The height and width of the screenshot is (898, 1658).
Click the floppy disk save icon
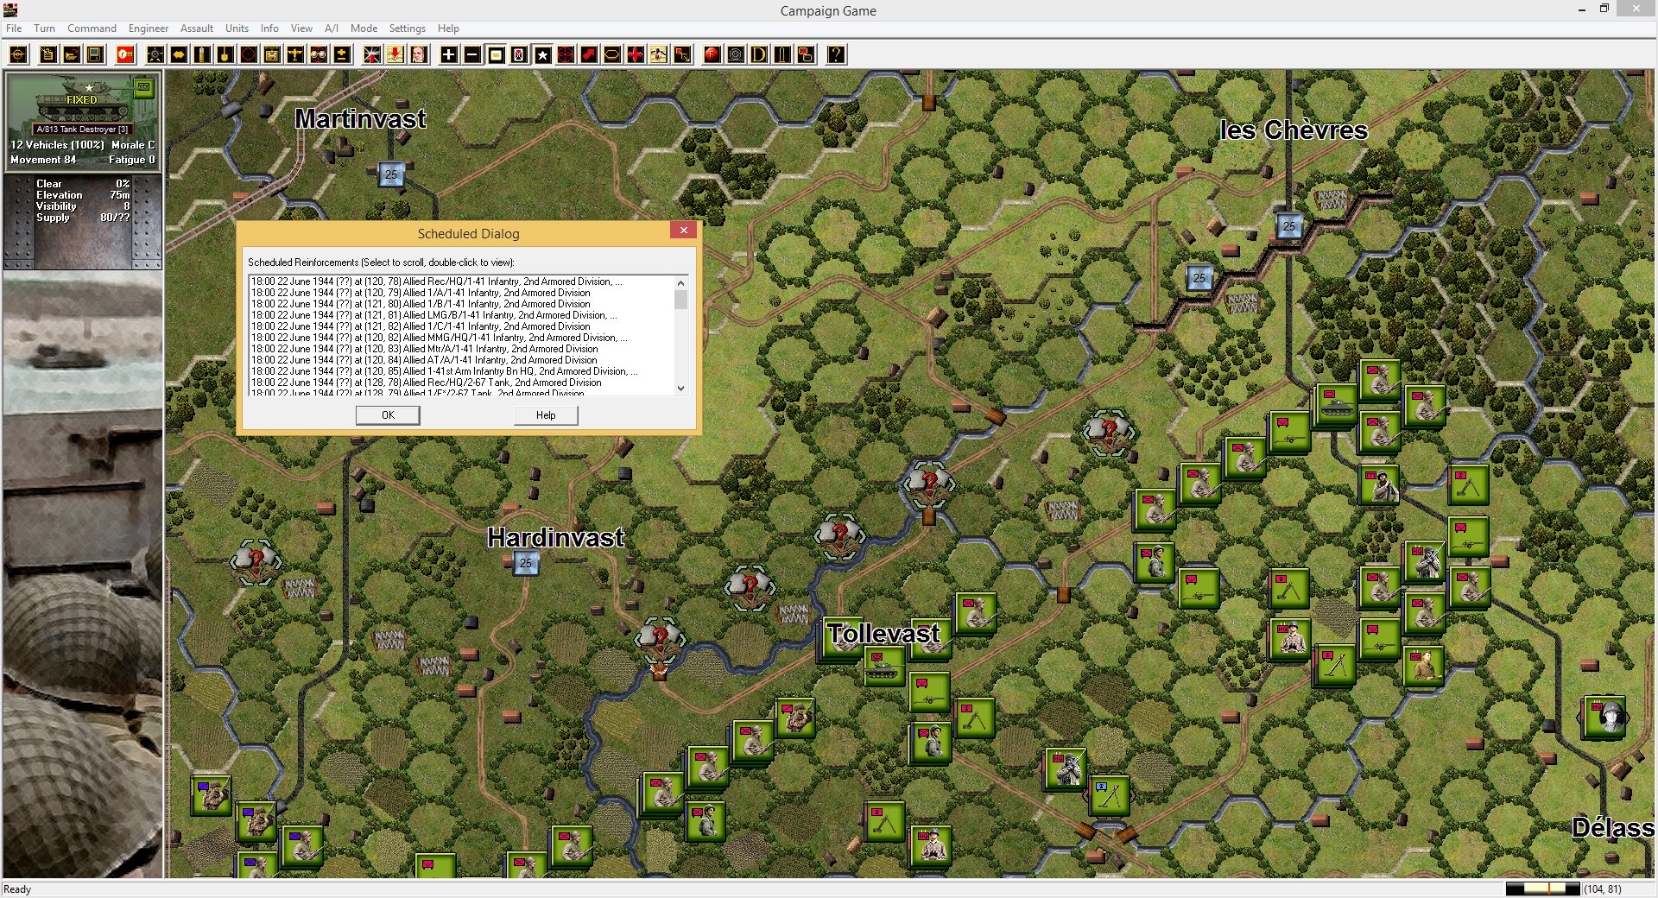95,54
